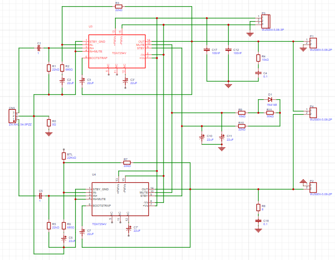Select the U4 TDA7294V amplifier chip

[120, 199]
